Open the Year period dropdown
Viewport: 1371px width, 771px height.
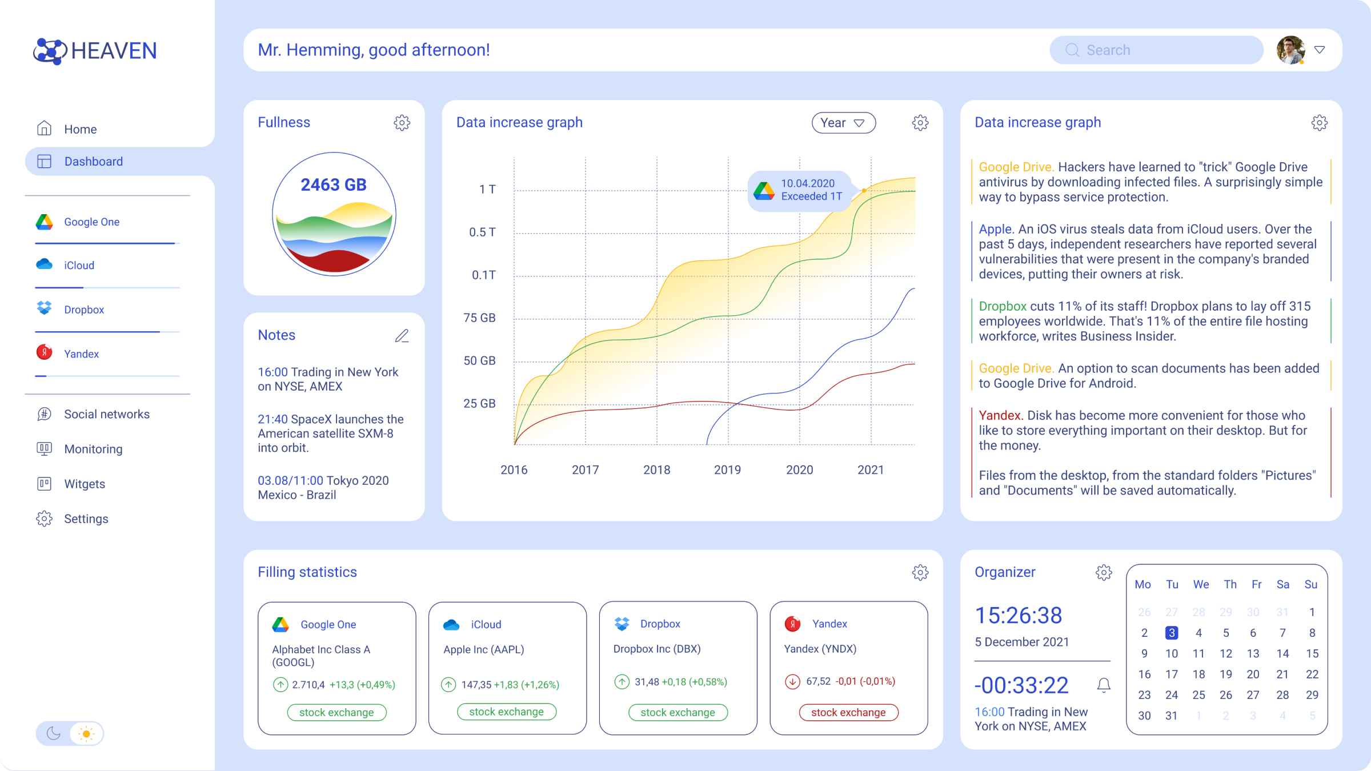(843, 123)
